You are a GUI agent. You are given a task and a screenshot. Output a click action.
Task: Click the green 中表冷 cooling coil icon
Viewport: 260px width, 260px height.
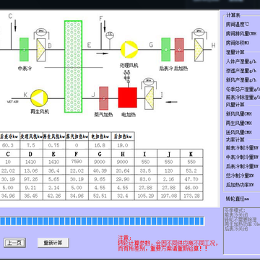24,50
